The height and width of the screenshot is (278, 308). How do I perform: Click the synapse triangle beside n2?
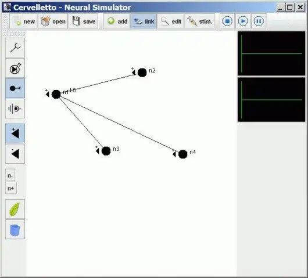point(134,73)
